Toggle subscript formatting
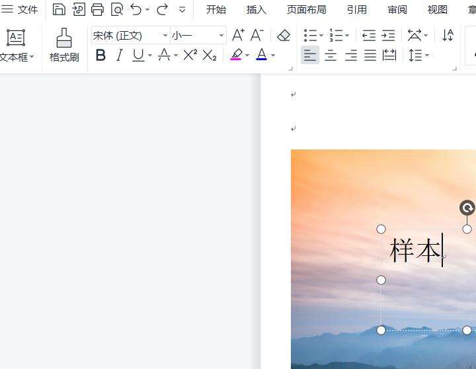This screenshot has width=476, height=369. point(210,56)
